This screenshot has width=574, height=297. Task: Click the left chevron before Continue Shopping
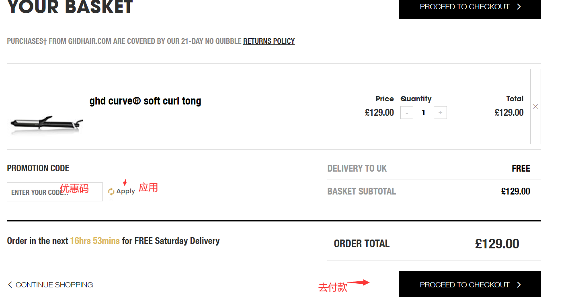pos(10,285)
